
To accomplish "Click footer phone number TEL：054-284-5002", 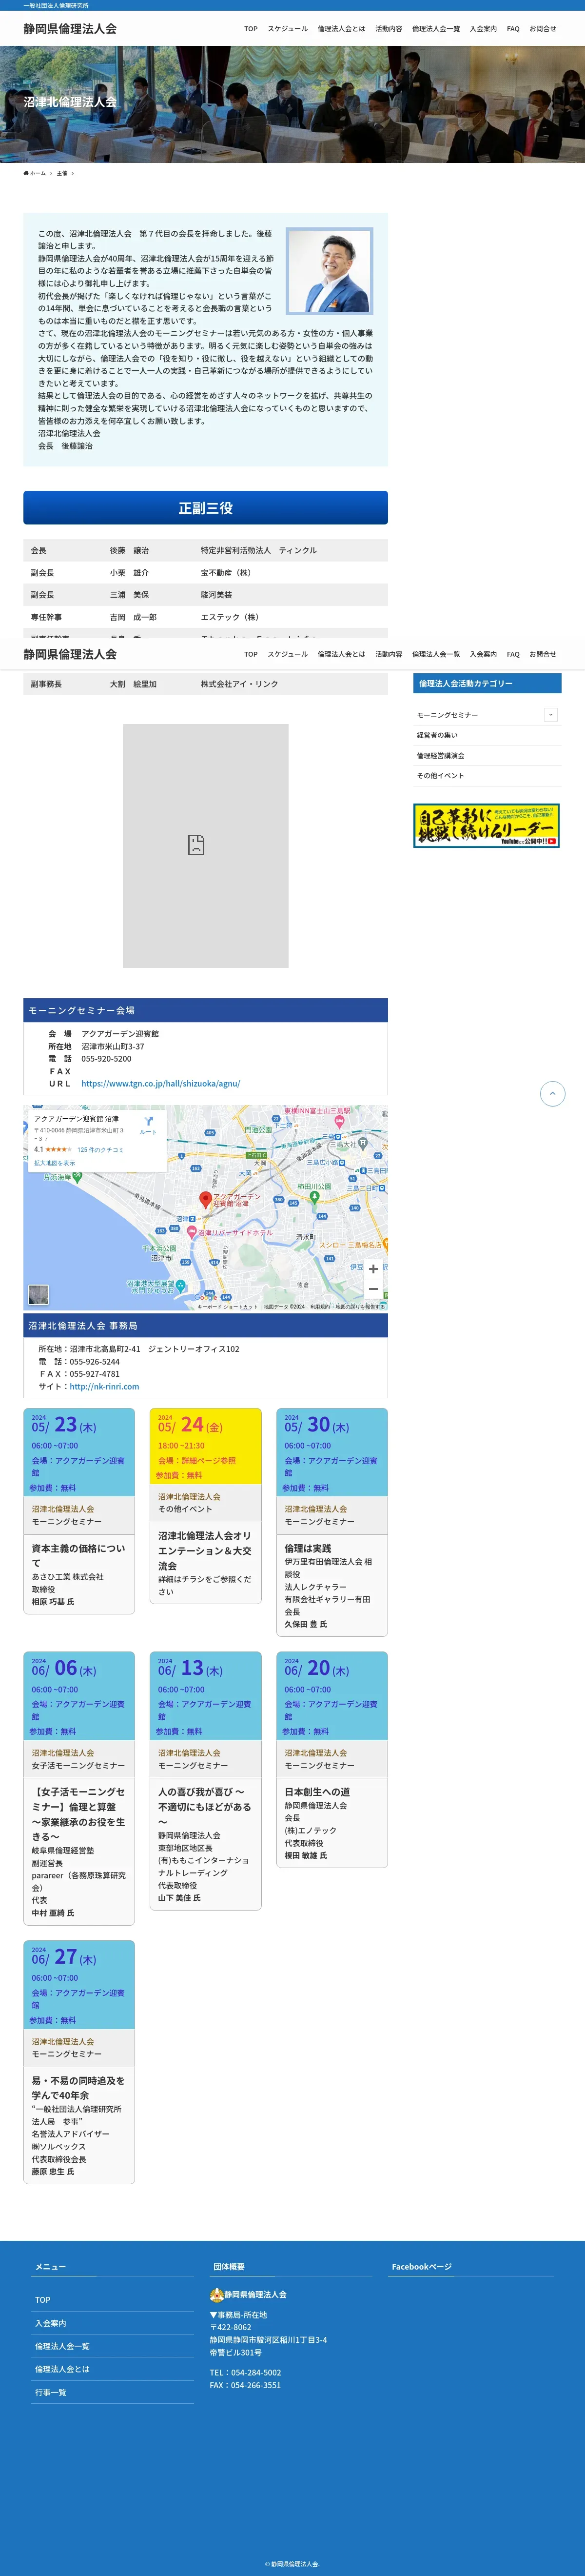I will pyautogui.click(x=245, y=2372).
